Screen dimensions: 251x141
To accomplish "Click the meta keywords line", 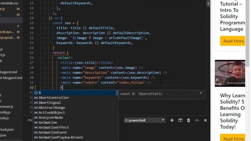I will pyautogui.click(x=108, y=78).
